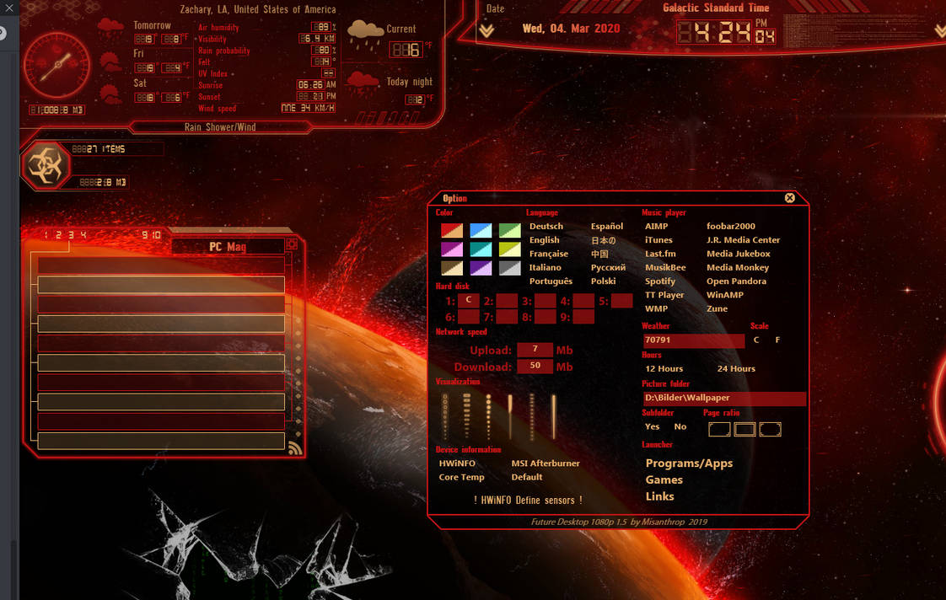Select English as the language
This screenshot has width=946, height=600.
coord(546,239)
